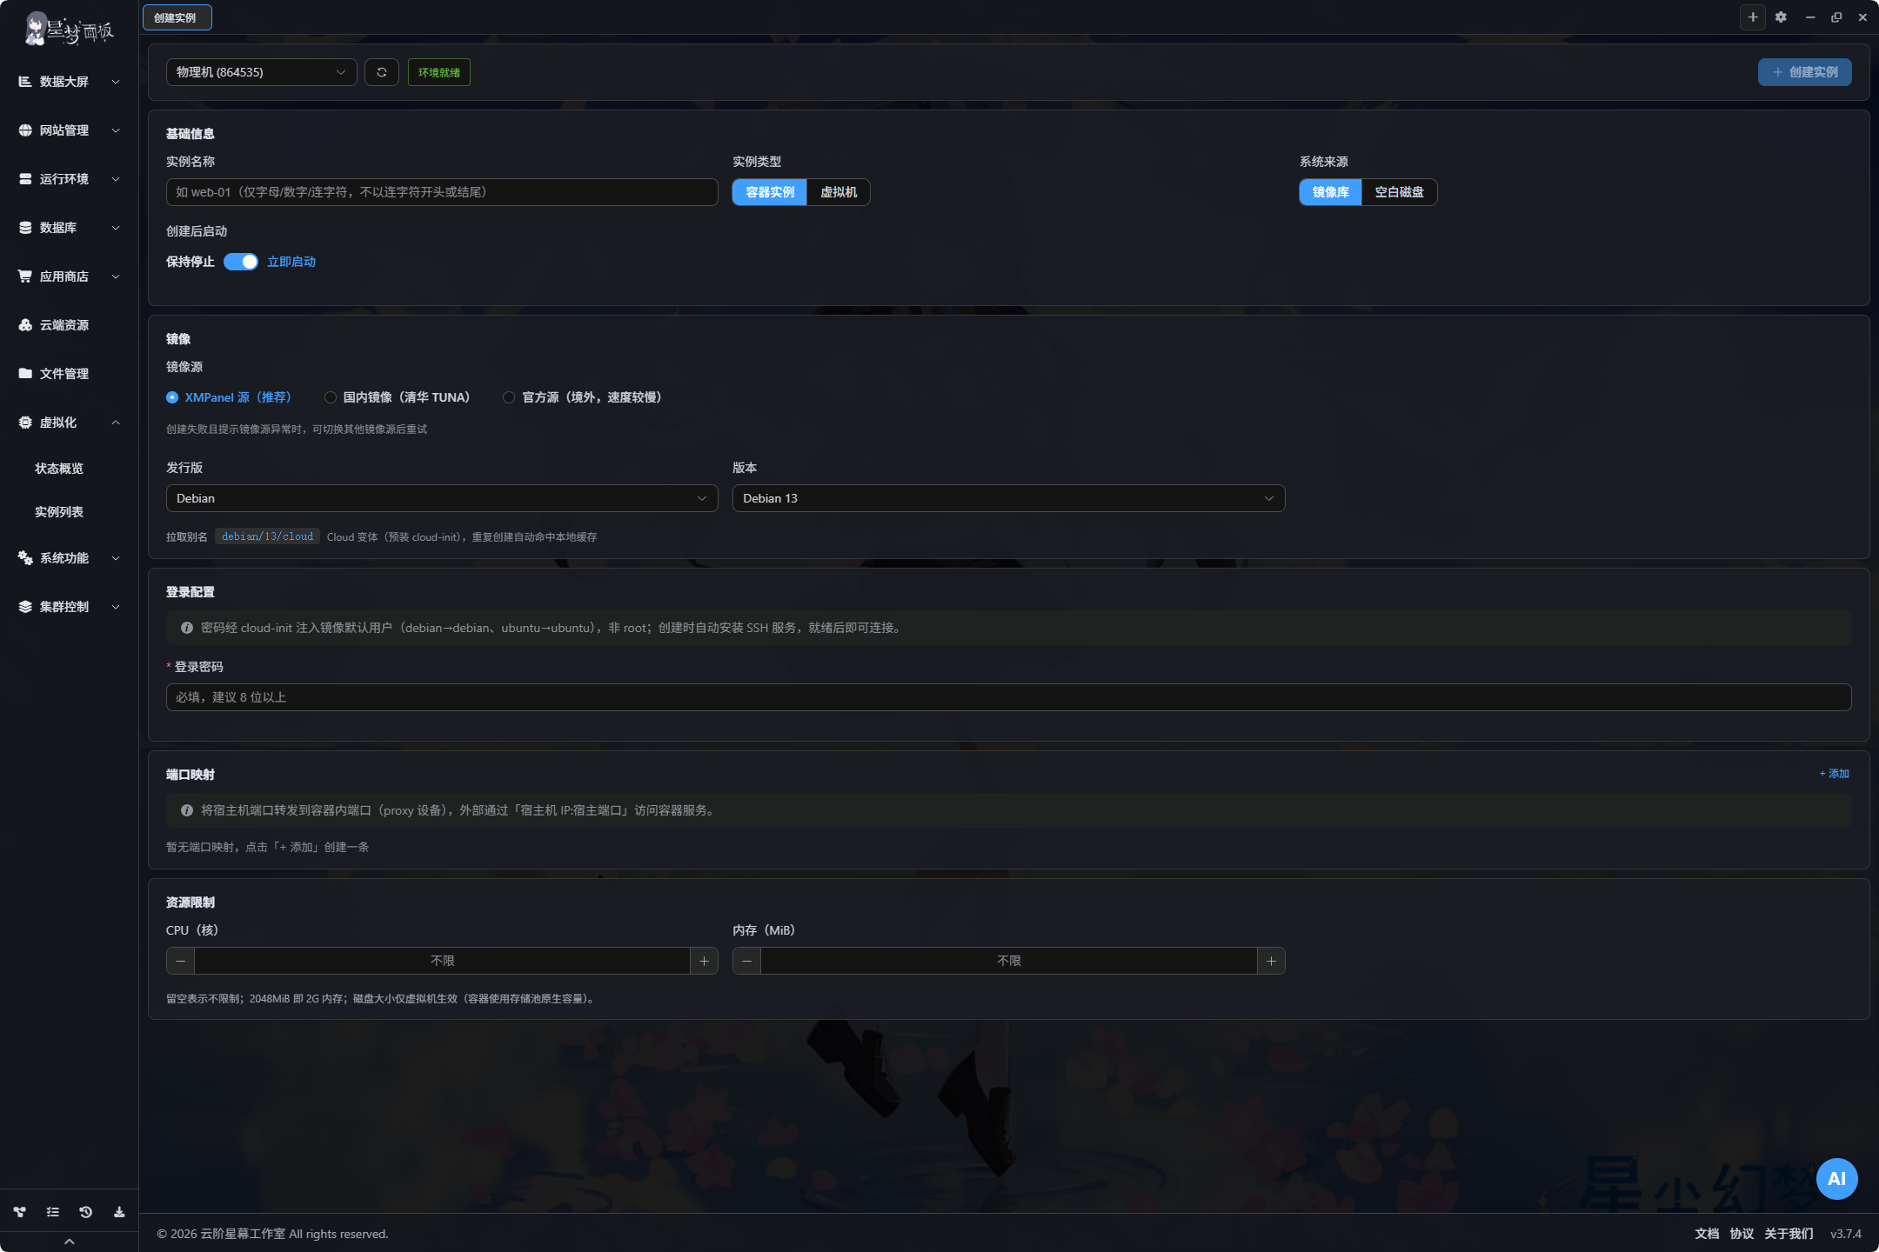1879x1252 pixels.
Task: Select 容器实例 instance type
Action: 770,192
